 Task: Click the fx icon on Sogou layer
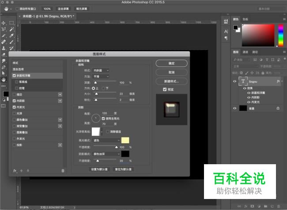tap(278, 81)
